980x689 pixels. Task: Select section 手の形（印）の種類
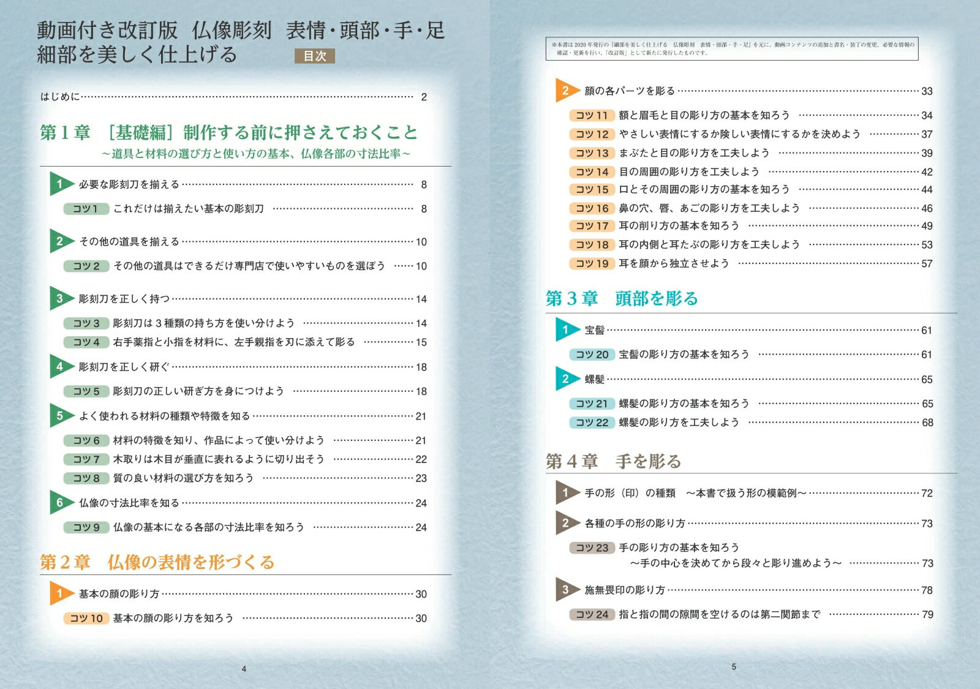click(x=744, y=493)
